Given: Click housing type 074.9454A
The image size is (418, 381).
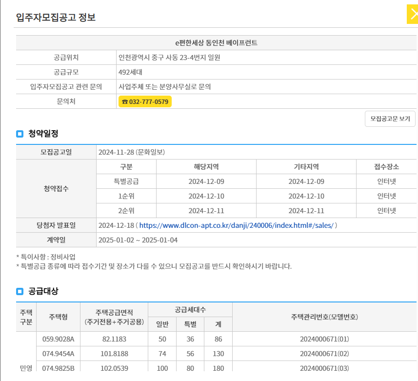Looking at the screenshot, I should pos(58,354).
